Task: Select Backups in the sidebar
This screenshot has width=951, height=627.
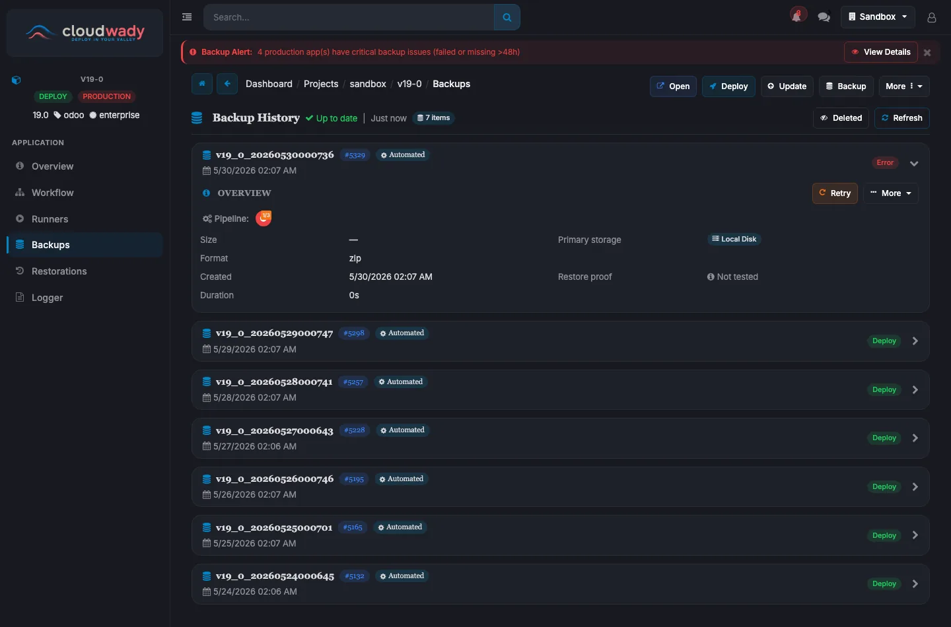Action: pos(85,245)
